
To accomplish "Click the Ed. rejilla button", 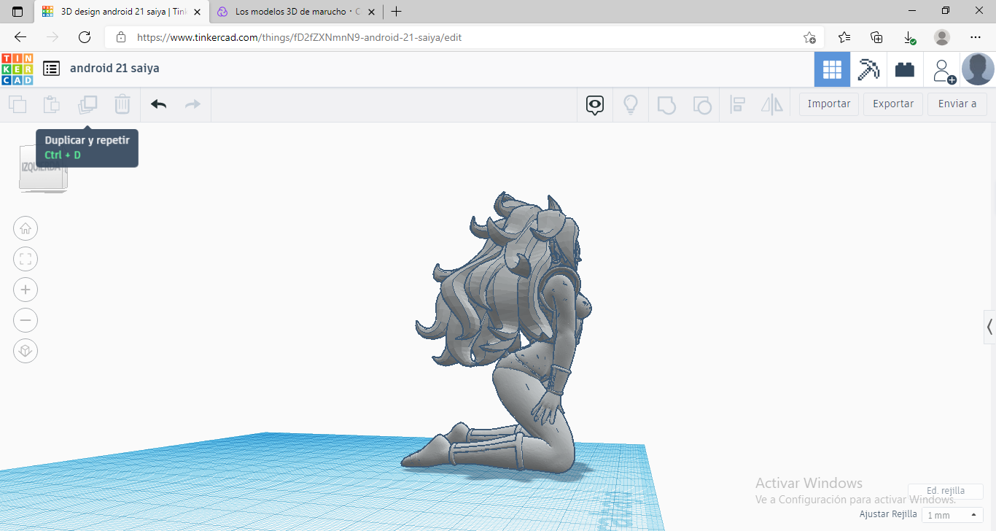I will [x=946, y=490].
